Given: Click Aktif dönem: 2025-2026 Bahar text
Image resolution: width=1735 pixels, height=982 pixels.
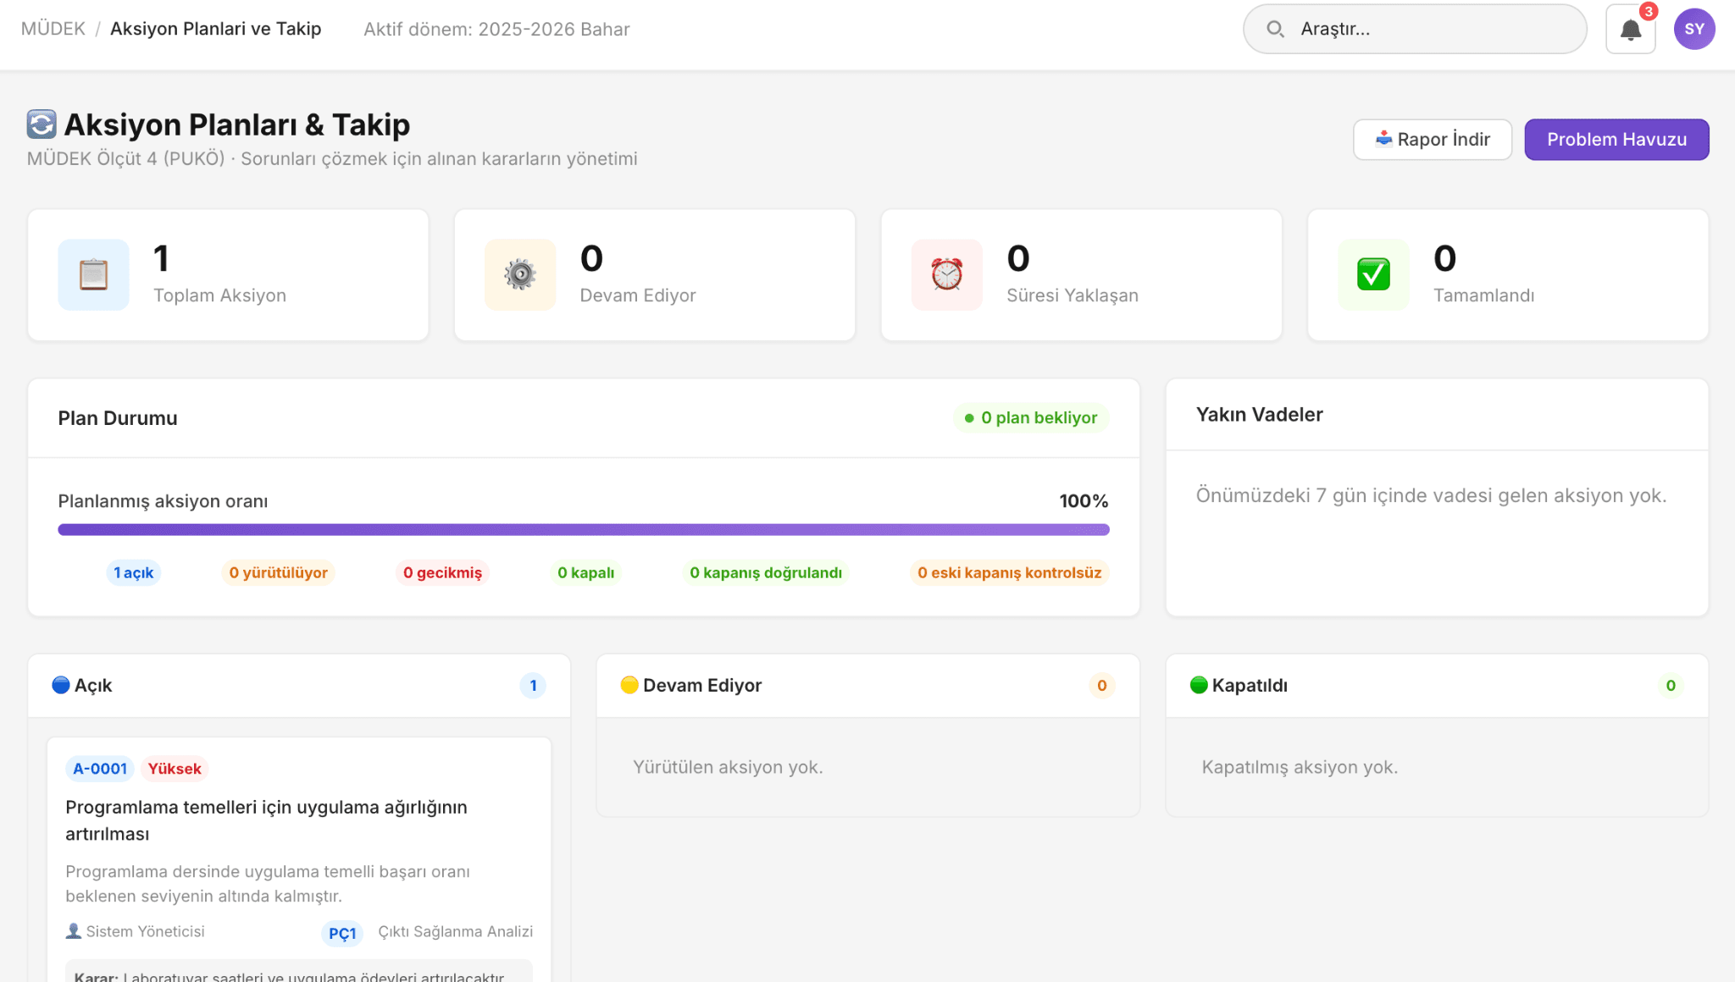Looking at the screenshot, I should click(496, 29).
